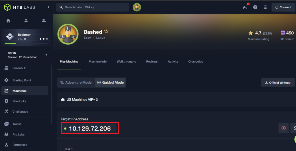Select Adventure Mode toggle
Viewport: 296px width, 151px height.
click(x=76, y=82)
